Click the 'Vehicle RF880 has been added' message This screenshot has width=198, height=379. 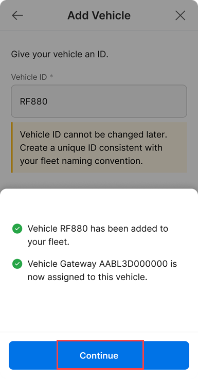pyautogui.click(x=98, y=229)
